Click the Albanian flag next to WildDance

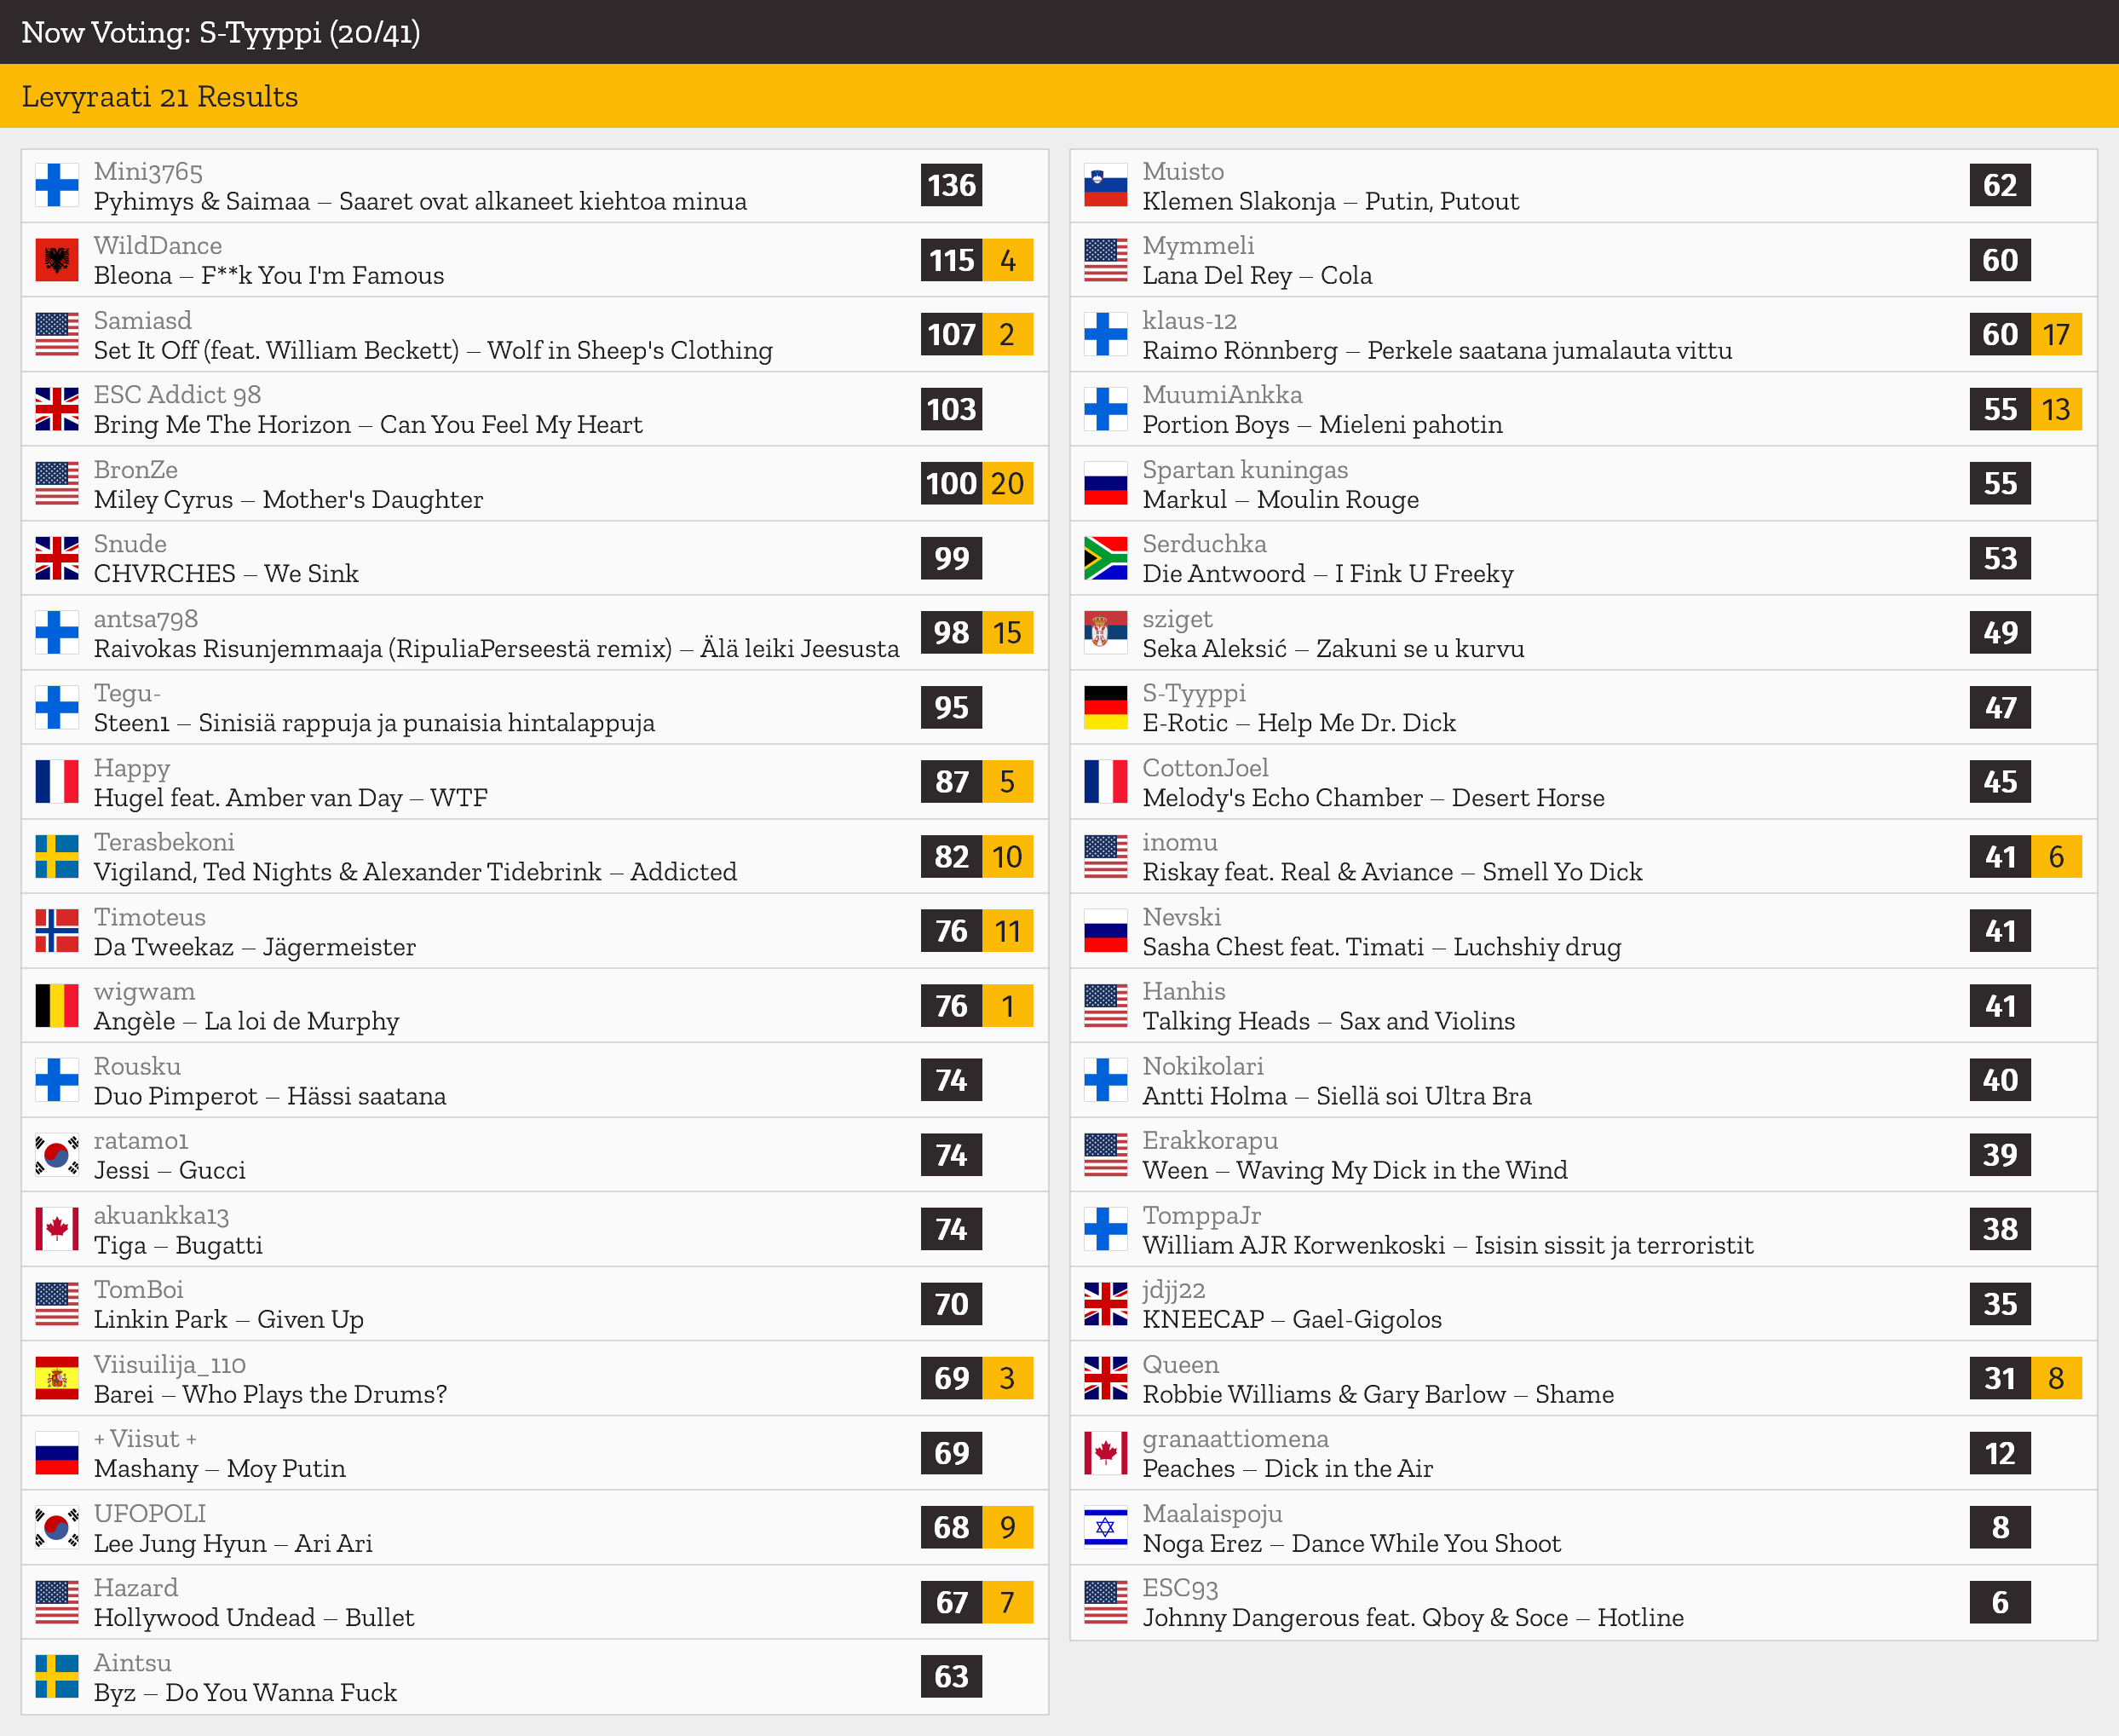(x=57, y=261)
